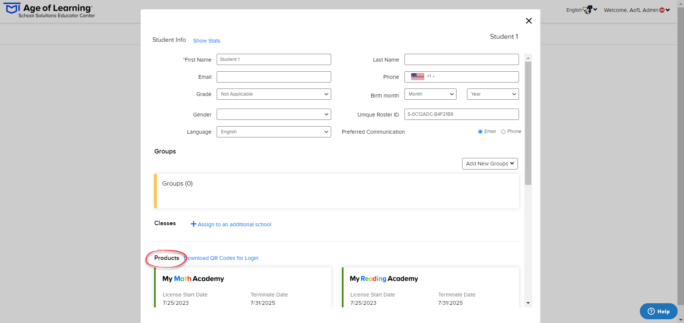This screenshot has height=323, width=684.
Task: Click Math Academy terminate date 7/31/2025
Action: pos(263,303)
